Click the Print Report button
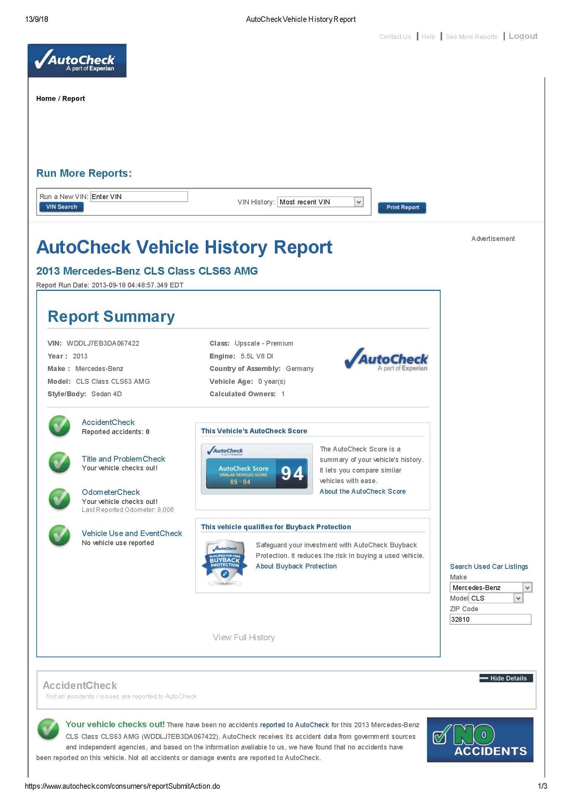This screenshot has height=805, width=572. (x=402, y=208)
